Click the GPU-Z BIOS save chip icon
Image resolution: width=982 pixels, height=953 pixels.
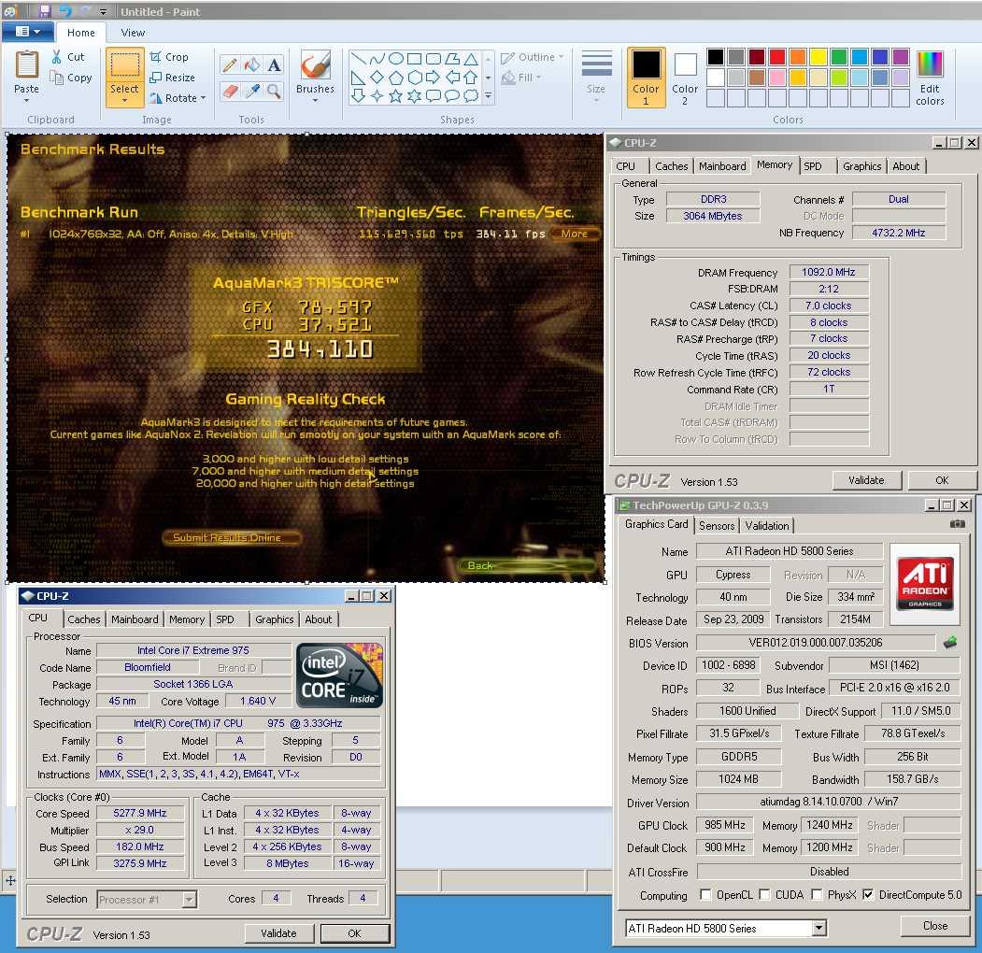coord(950,642)
